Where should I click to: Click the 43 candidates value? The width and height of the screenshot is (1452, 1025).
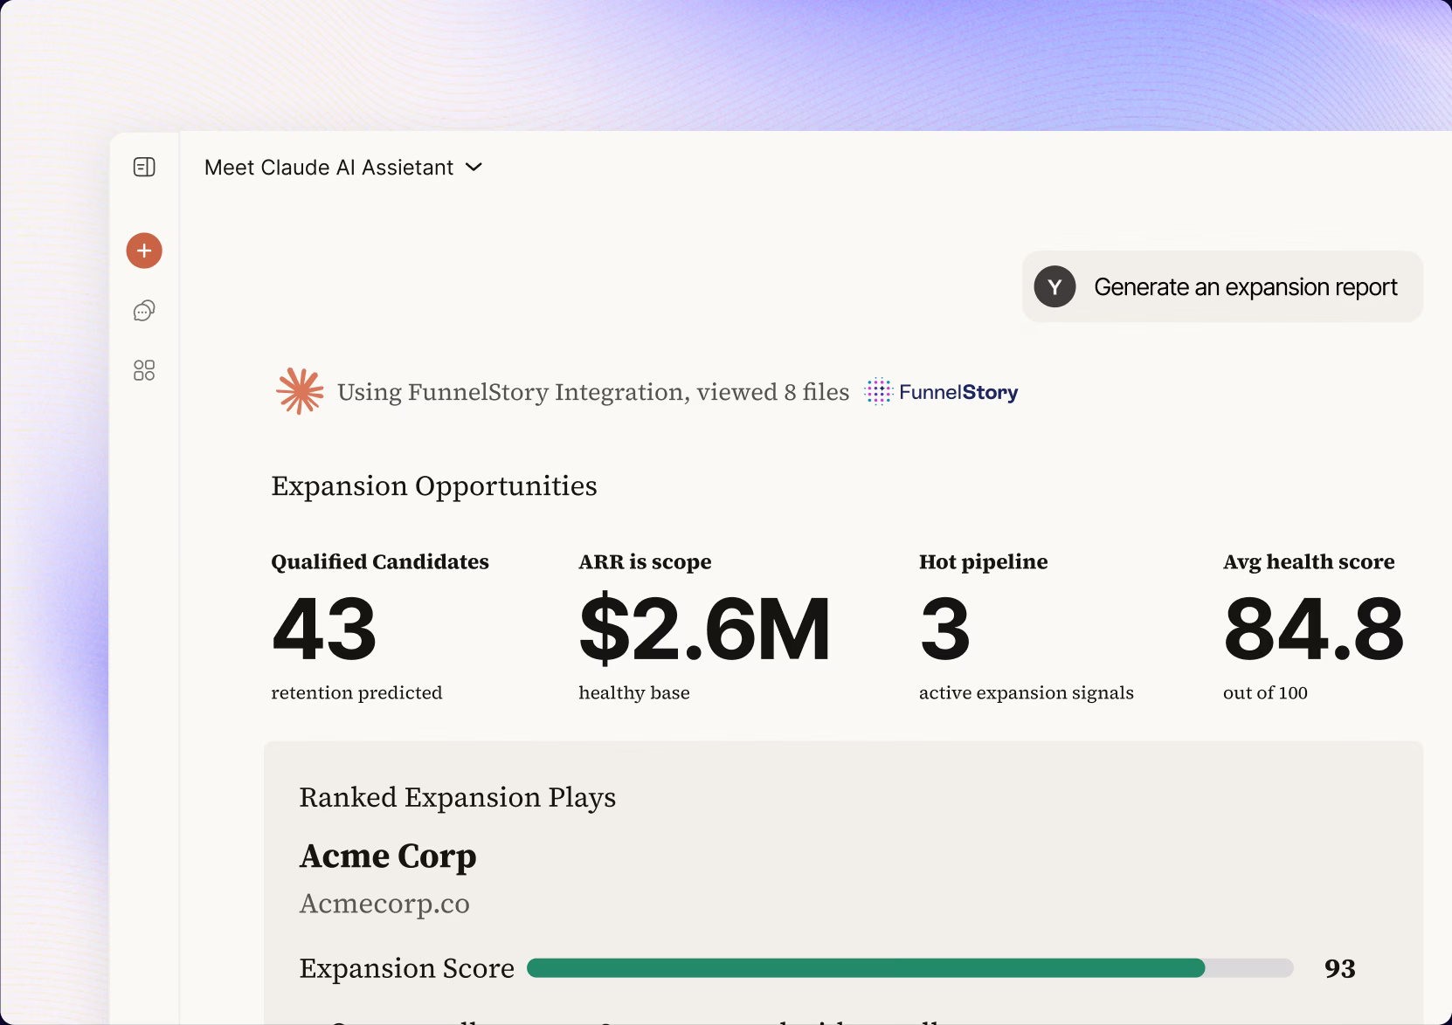(x=324, y=629)
